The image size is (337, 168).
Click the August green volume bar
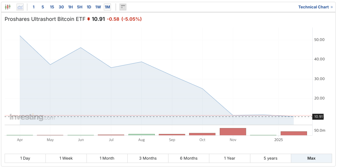click(141, 135)
